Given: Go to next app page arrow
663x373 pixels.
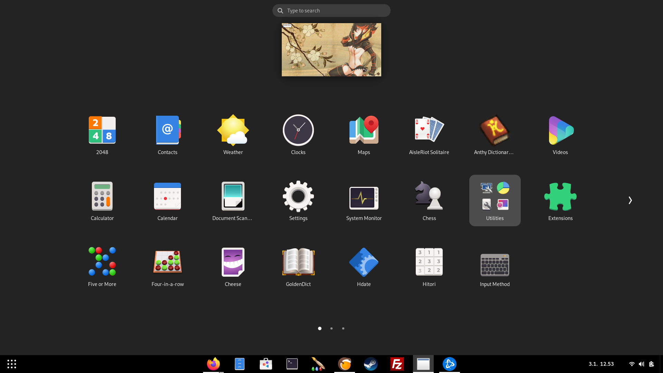Looking at the screenshot, I should (630, 200).
